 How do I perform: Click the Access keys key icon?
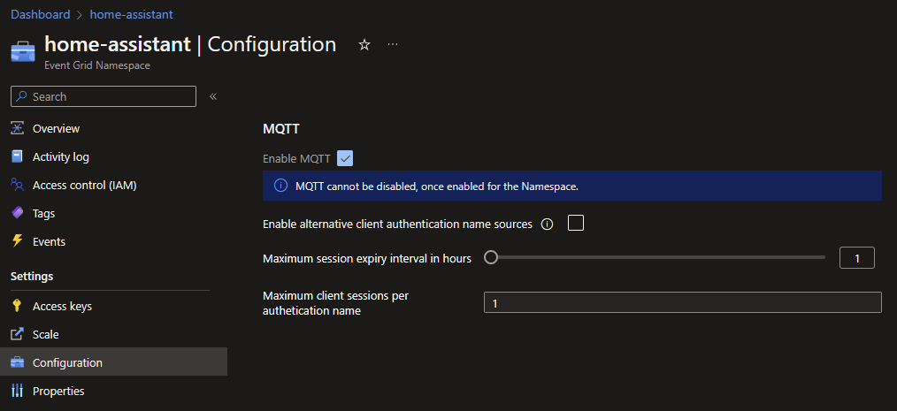pos(17,306)
